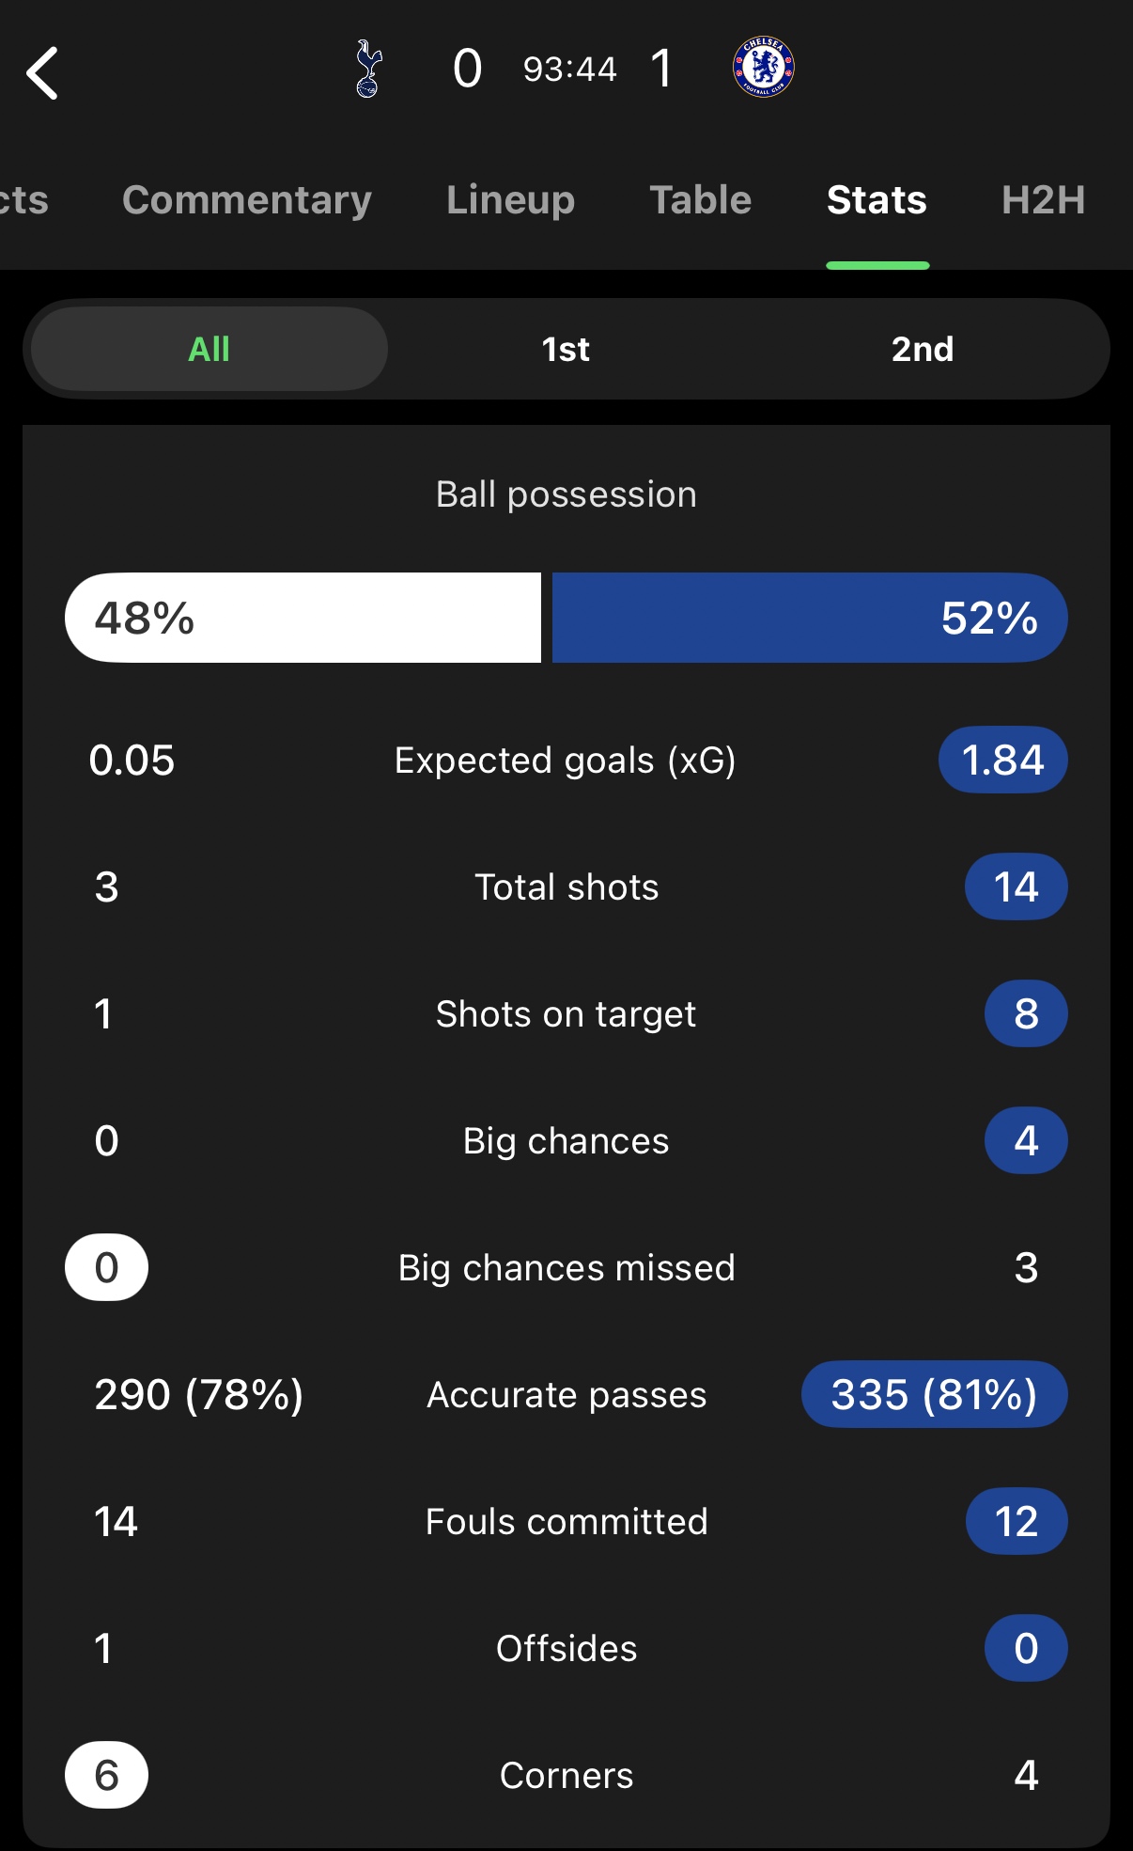Select the All period filter

[x=209, y=350]
